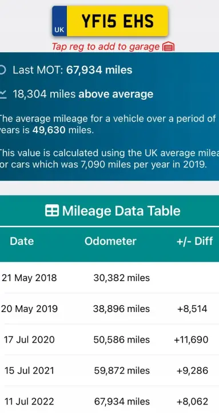
Task: Click the 67,934 miles Last MOT value
Action: pyautogui.click(x=99, y=70)
